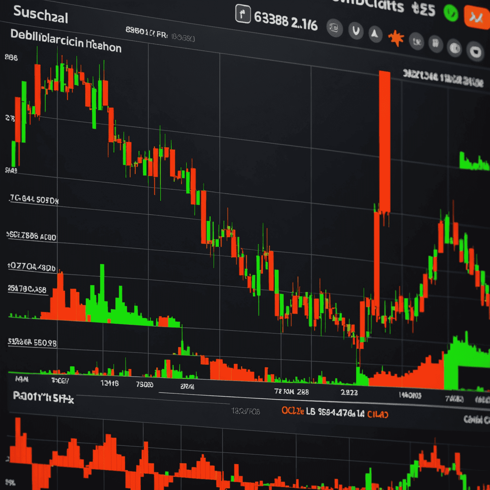
Task: Click the gray circle right of the starburst
Action: click(416, 41)
